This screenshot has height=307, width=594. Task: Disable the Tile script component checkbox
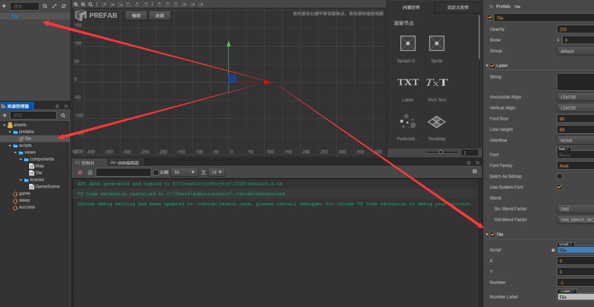492,234
